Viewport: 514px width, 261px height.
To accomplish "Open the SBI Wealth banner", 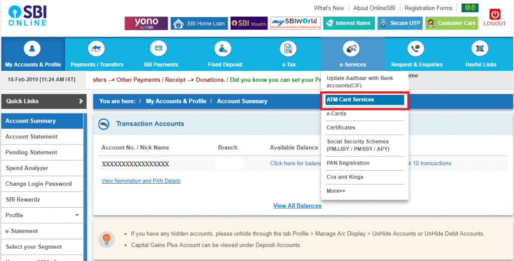I will 249,23.
